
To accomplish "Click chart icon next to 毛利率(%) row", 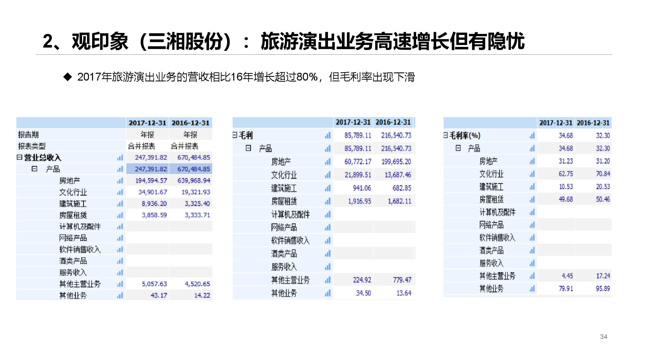I will pos(532,136).
